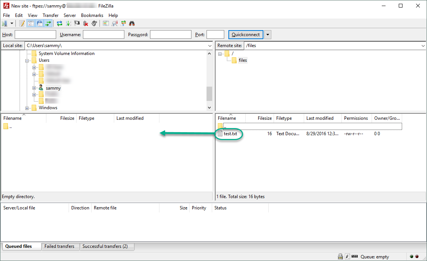Open the Server menu
This screenshot has height=261, width=427.
tap(70, 15)
